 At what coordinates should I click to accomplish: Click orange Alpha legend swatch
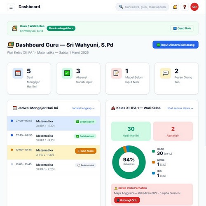coord(154,162)
